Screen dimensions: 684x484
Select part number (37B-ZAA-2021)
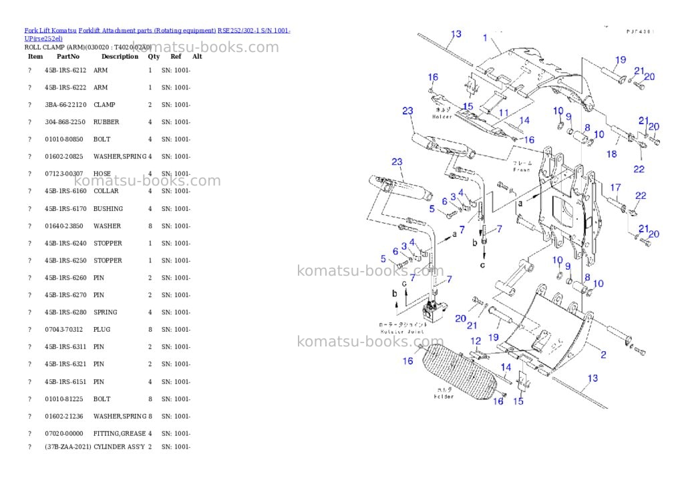click(67, 447)
